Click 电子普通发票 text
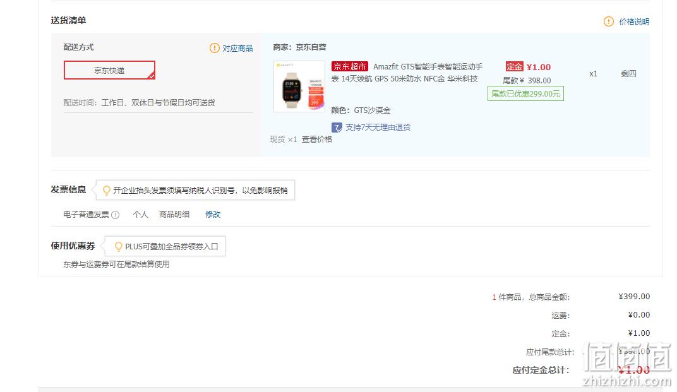 [87, 215]
